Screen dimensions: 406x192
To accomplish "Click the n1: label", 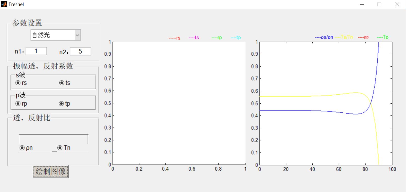I will 19,52.
